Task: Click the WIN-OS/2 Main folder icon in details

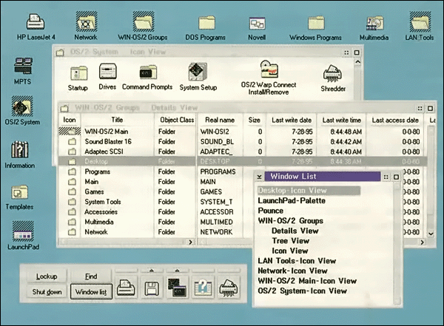Action: tap(70, 132)
